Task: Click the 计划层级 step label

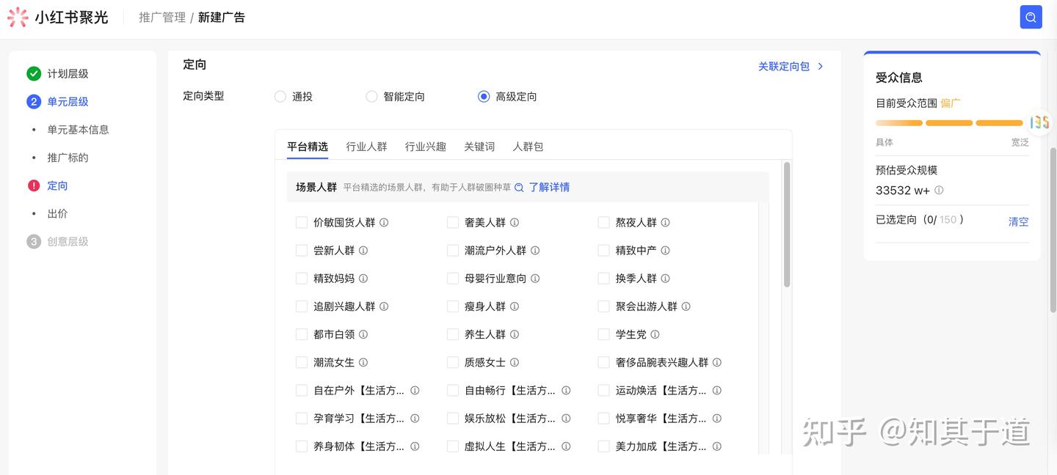Action: point(68,73)
